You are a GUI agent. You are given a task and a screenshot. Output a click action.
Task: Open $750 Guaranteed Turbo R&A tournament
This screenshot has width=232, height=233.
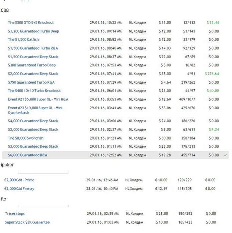point(31,82)
